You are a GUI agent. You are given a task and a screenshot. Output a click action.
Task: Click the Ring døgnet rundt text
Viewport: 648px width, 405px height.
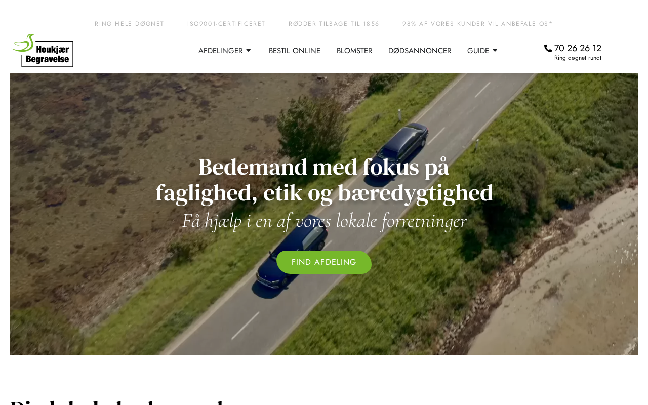(x=578, y=58)
